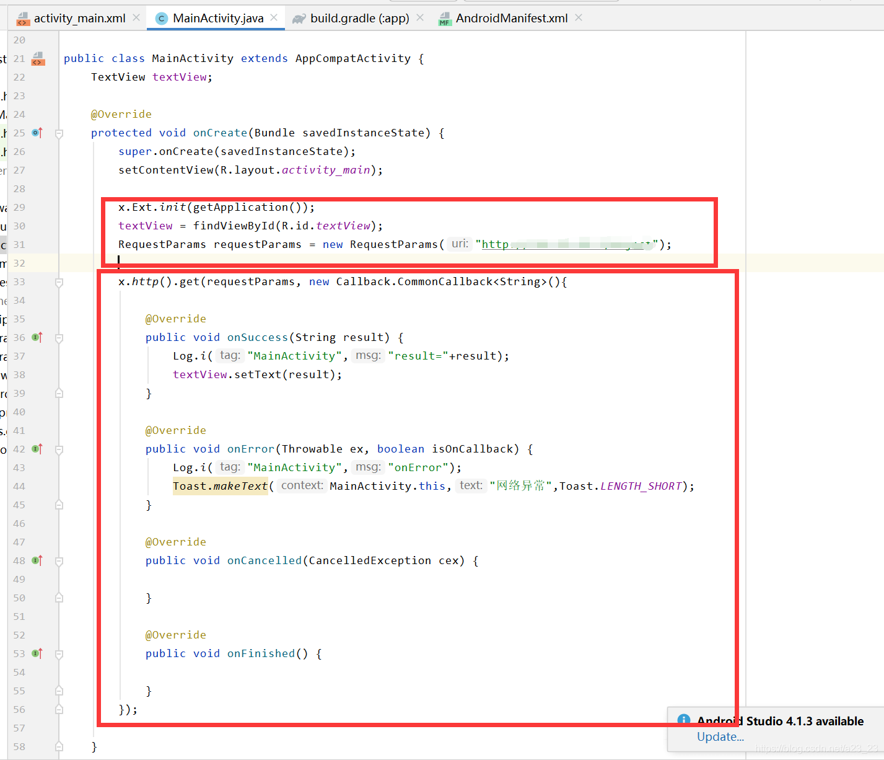
Task: Open the 'Android Studio 4.1.3 available' notification
Action: 780,721
